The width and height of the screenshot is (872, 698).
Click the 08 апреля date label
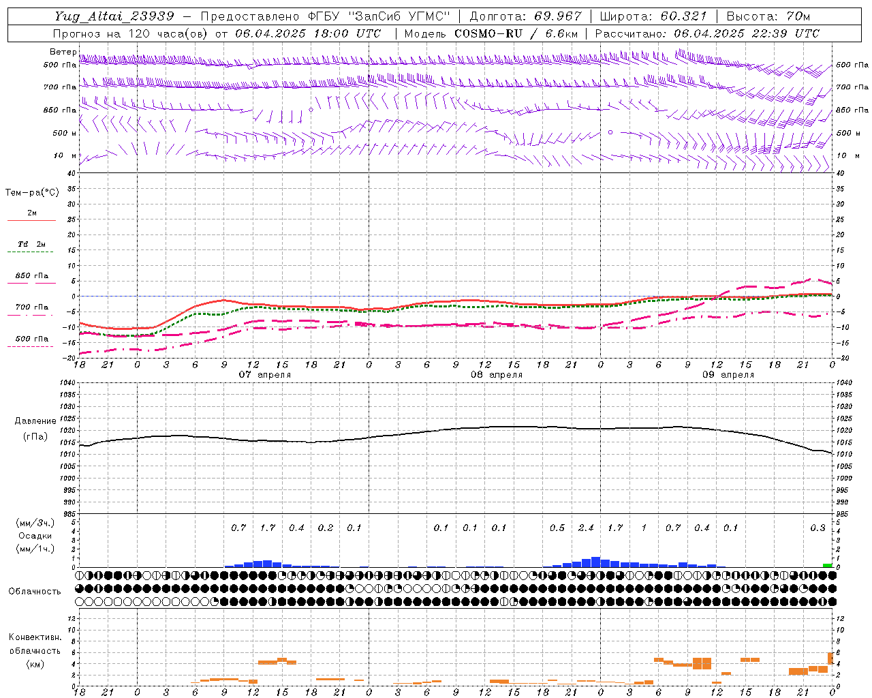[497, 375]
